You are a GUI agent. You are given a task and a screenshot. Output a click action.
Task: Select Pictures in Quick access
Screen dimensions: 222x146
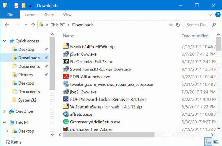[x=25, y=75]
